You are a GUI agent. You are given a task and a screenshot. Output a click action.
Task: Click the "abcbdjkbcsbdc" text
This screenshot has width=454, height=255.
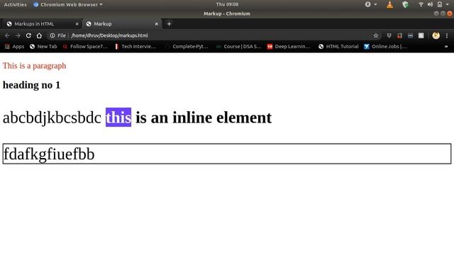52,118
